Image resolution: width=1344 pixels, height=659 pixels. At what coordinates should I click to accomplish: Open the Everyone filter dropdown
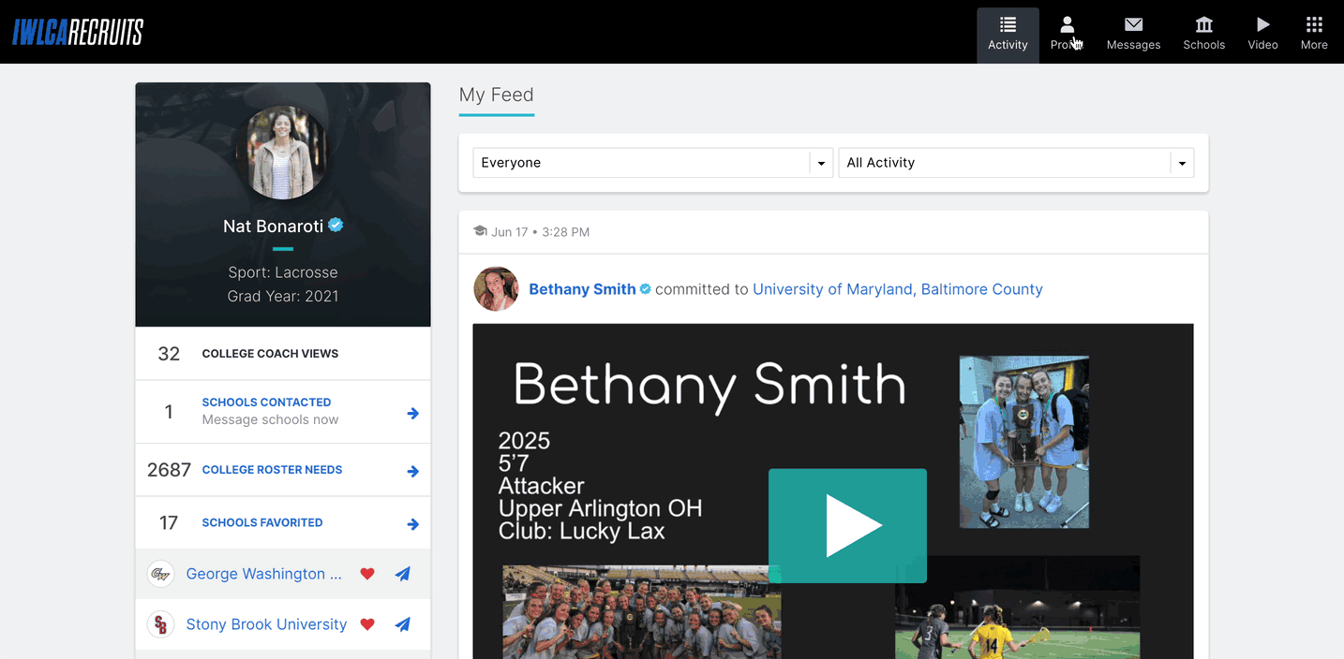653,163
